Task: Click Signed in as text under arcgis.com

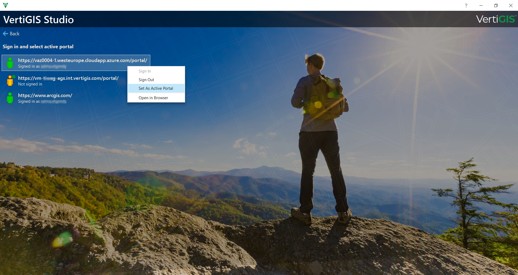Action: pos(29,101)
